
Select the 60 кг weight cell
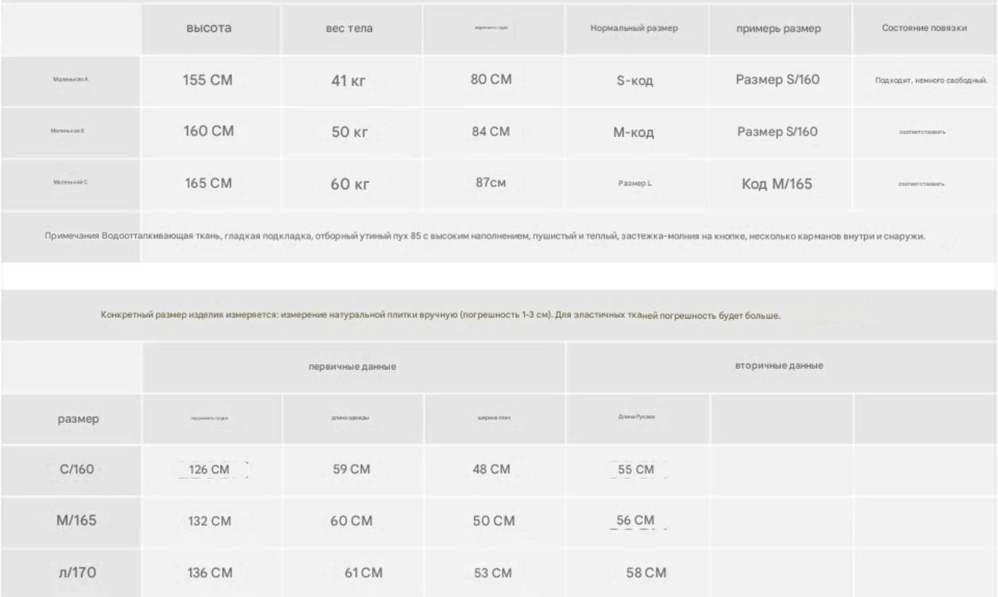(x=349, y=185)
